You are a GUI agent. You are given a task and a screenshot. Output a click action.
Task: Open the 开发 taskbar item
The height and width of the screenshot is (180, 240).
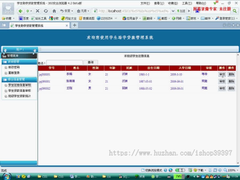140,177
